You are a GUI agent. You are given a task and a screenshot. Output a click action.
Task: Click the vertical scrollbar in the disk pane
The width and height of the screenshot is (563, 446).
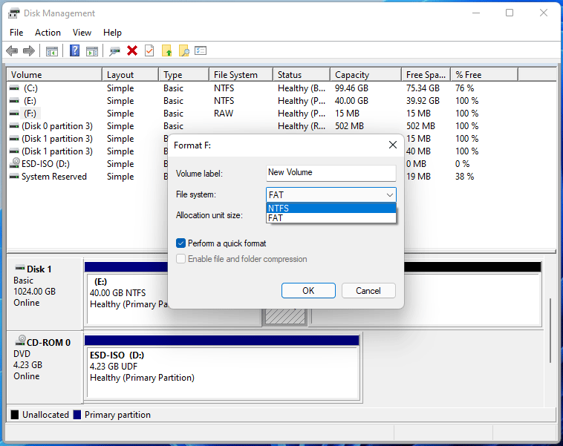550,330
